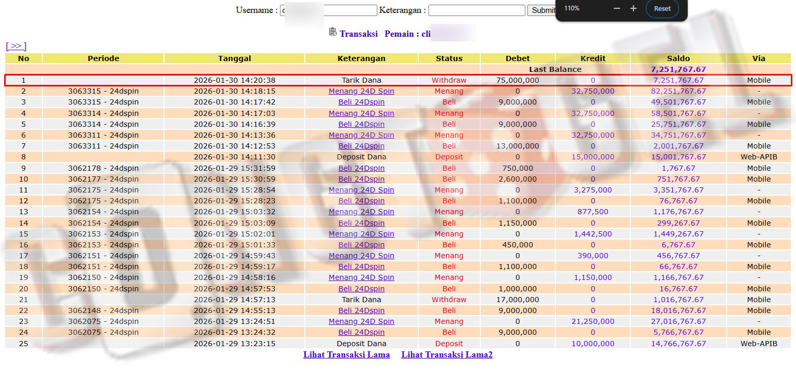Click the Saldo column header

(678, 58)
